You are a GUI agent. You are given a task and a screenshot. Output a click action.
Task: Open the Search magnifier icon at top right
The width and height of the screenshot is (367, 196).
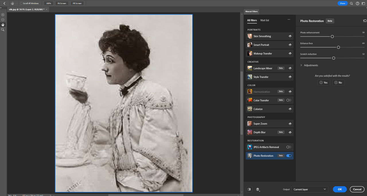(352, 3)
